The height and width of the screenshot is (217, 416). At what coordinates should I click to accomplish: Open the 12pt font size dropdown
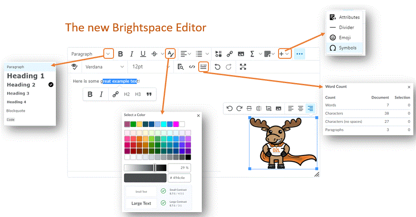point(150,67)
